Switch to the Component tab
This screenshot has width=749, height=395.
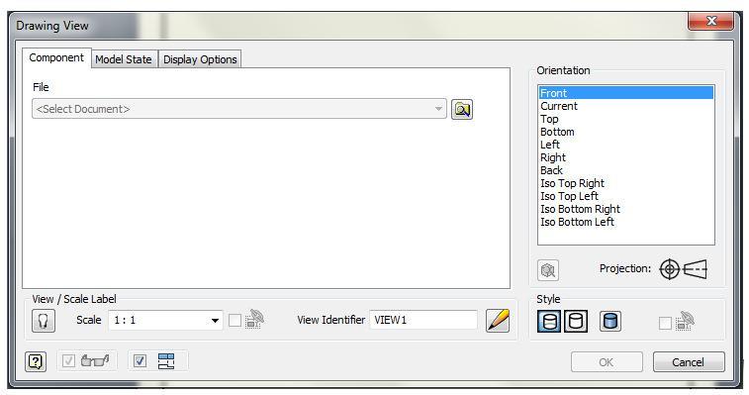click(56, 57)
